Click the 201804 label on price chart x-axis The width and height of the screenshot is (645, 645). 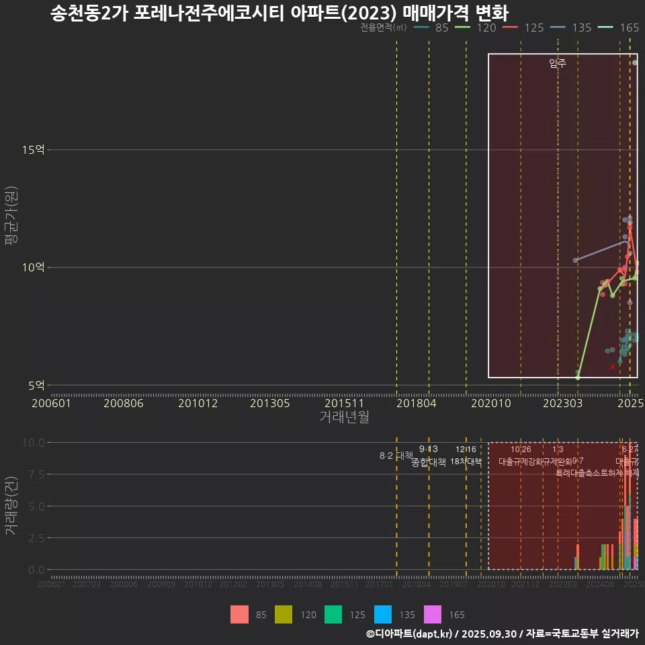417,403
